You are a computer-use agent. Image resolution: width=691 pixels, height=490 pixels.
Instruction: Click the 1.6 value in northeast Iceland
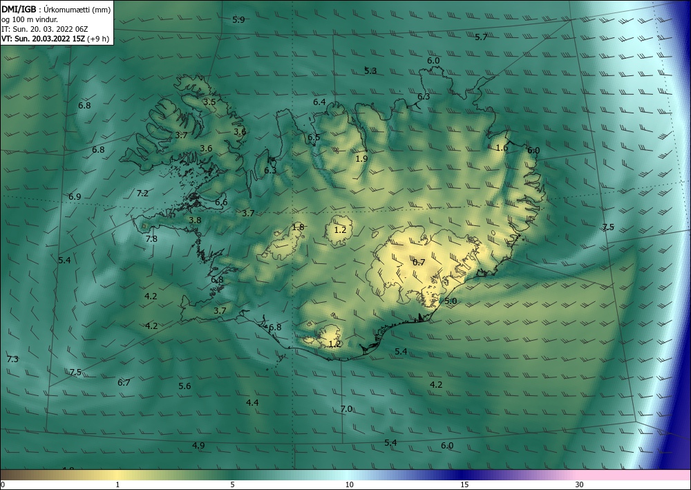tap(502, 148)
